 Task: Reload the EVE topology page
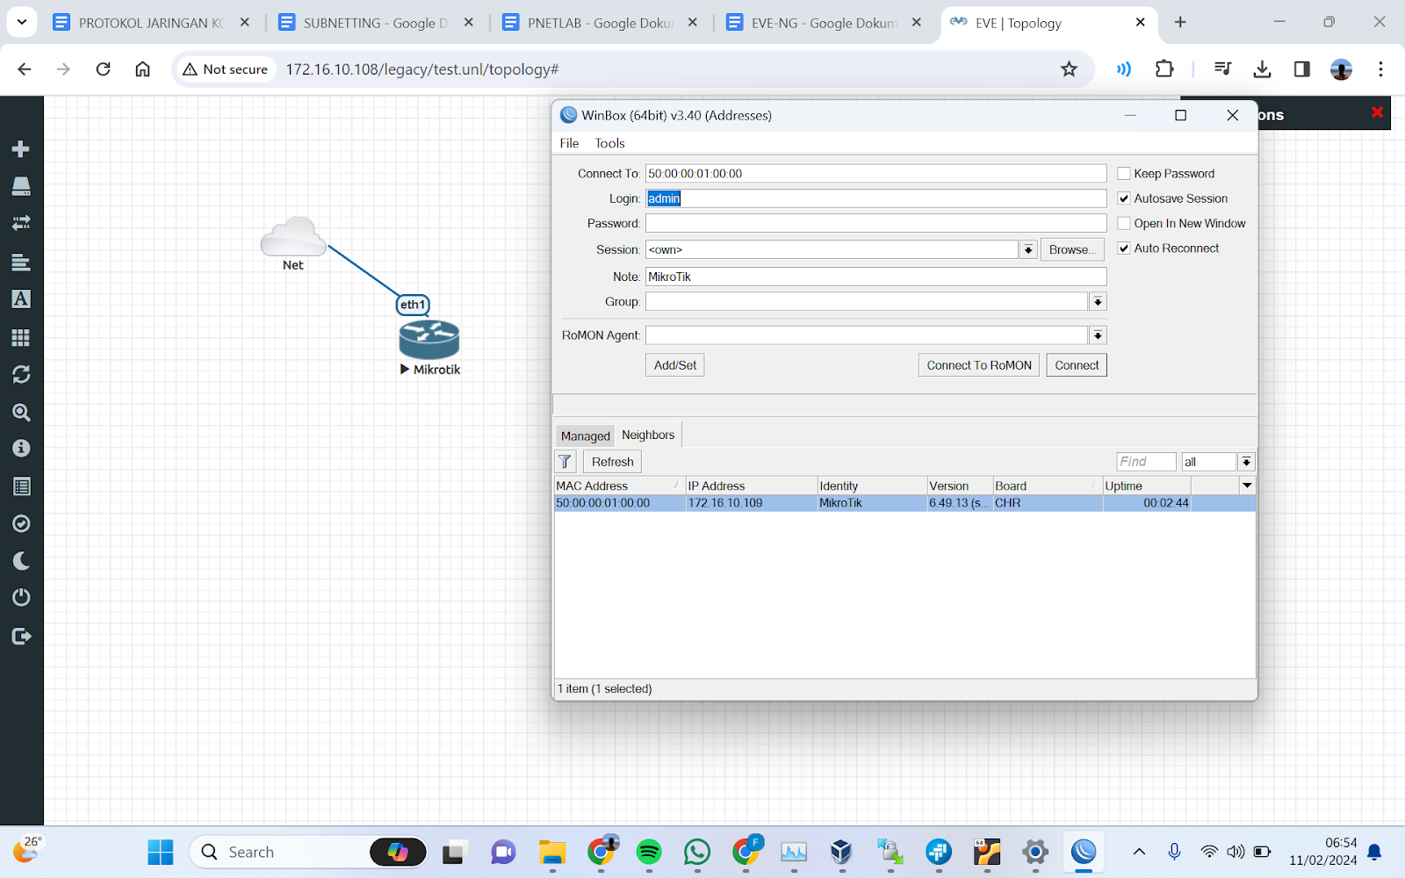click(x=103, y=68)
